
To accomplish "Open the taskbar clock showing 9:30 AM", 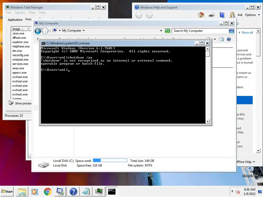I will pyautogui.click(x=249, y=192).
